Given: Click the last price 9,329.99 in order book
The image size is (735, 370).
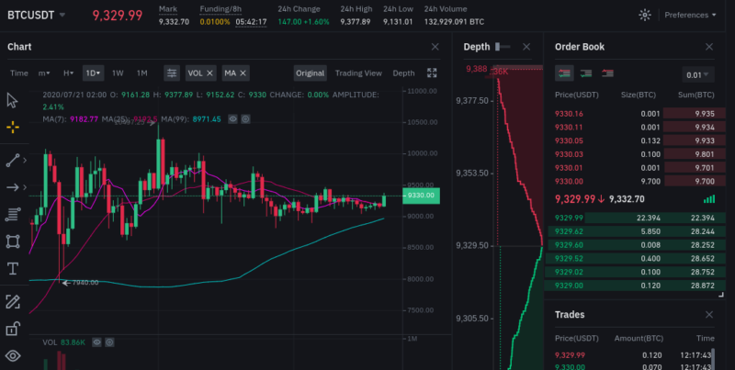Looking at the screenshot, I should pyautogui.click(x=576, y=199).
